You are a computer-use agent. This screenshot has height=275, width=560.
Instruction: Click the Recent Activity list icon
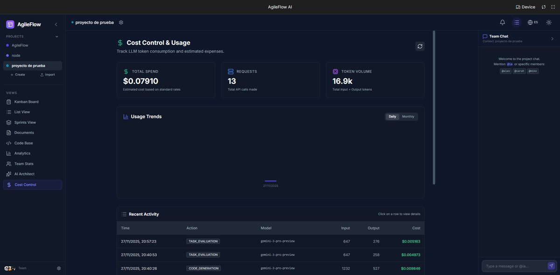[x=124, y=215]
